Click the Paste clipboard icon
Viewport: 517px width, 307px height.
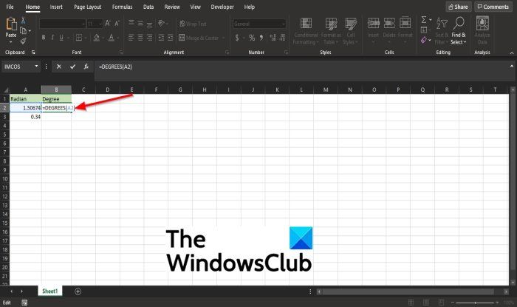pyautogui.click(x=11, y=24)
